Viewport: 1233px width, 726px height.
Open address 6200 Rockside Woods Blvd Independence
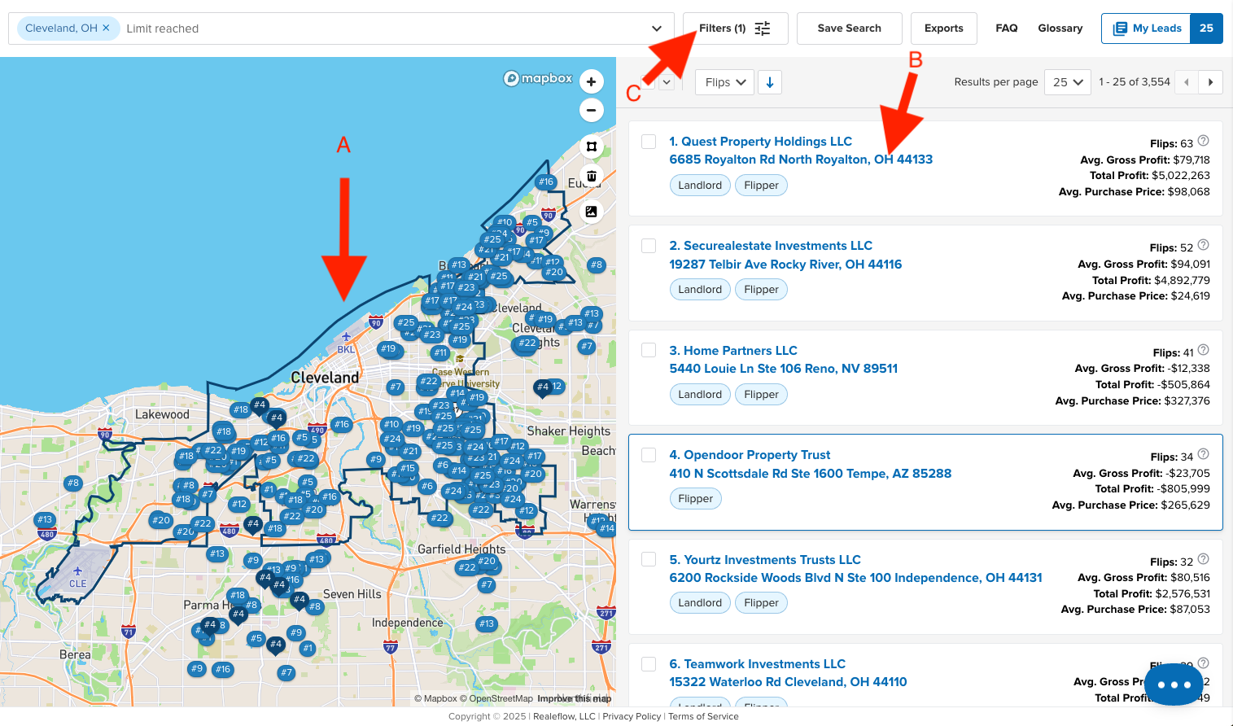coord(855,578)
